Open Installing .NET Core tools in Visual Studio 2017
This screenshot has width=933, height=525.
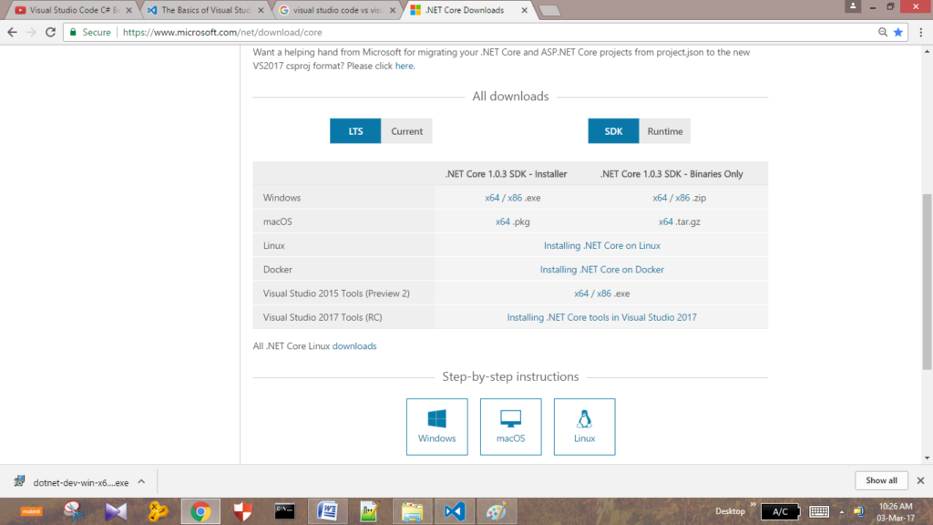(601, 317)
